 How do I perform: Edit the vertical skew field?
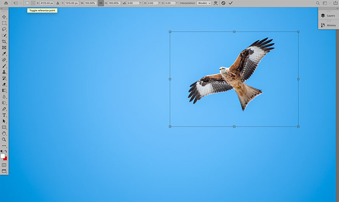[x=170, y=3]
